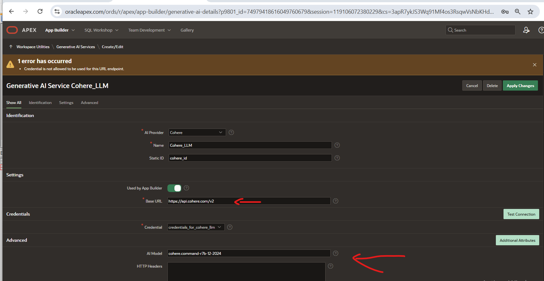
Task: Toggle the Used by App Builder switch
Action: point(174,188)
